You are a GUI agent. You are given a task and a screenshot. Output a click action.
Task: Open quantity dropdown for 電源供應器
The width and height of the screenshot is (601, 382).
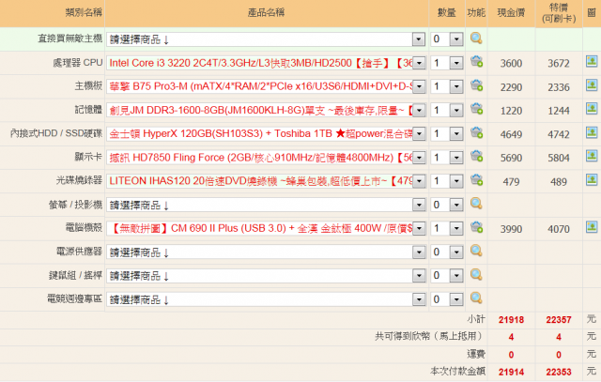pyautogui.click(x=447, y=252)
